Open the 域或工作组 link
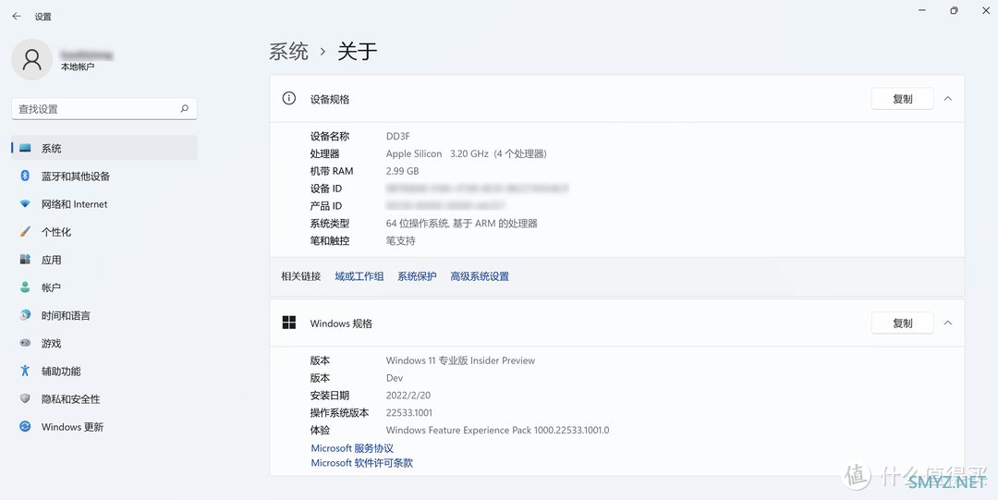Viewport: 998px width, 500px height. 359,275
